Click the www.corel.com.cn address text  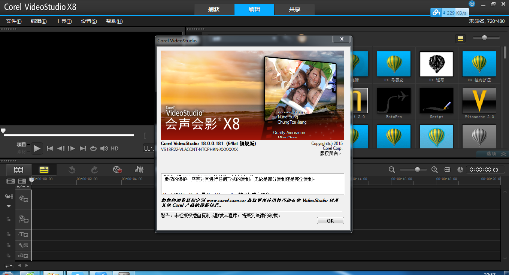pyautogui.click(x=226, y=200)
